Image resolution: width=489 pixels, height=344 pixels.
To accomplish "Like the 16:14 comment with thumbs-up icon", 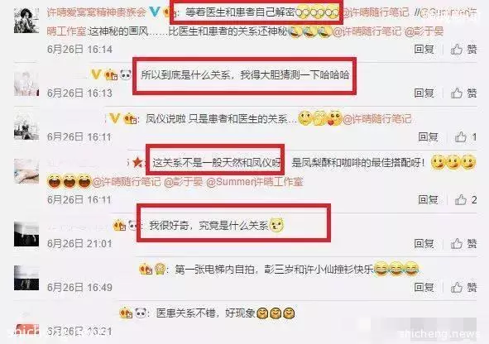I will [463, 50].
